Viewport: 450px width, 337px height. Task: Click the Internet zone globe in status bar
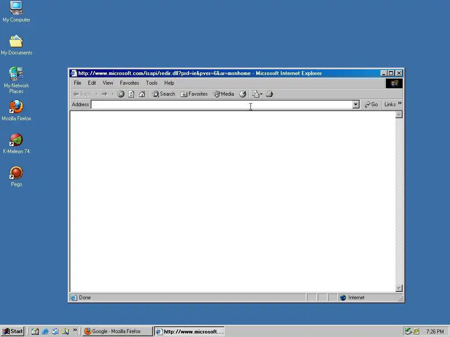click(x=343, y=298)
